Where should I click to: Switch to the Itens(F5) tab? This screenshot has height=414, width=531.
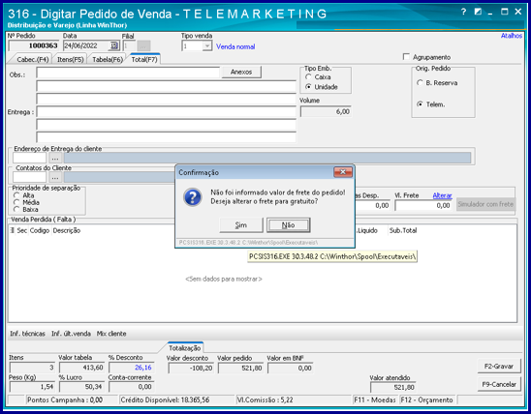(x=71, y=59)
